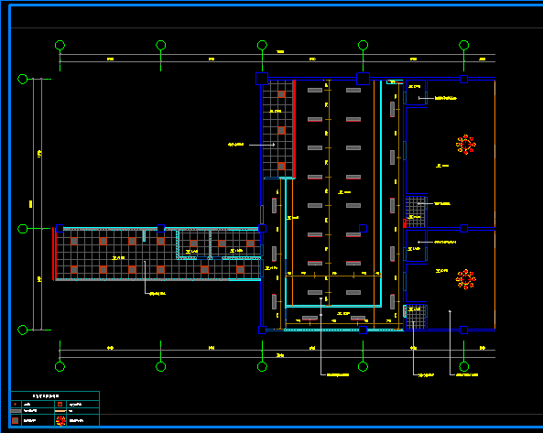Select the small red marker beside the small gridded room
Image resolution: width=543 pixels, height=433 pixels.
tap(405, 223)
